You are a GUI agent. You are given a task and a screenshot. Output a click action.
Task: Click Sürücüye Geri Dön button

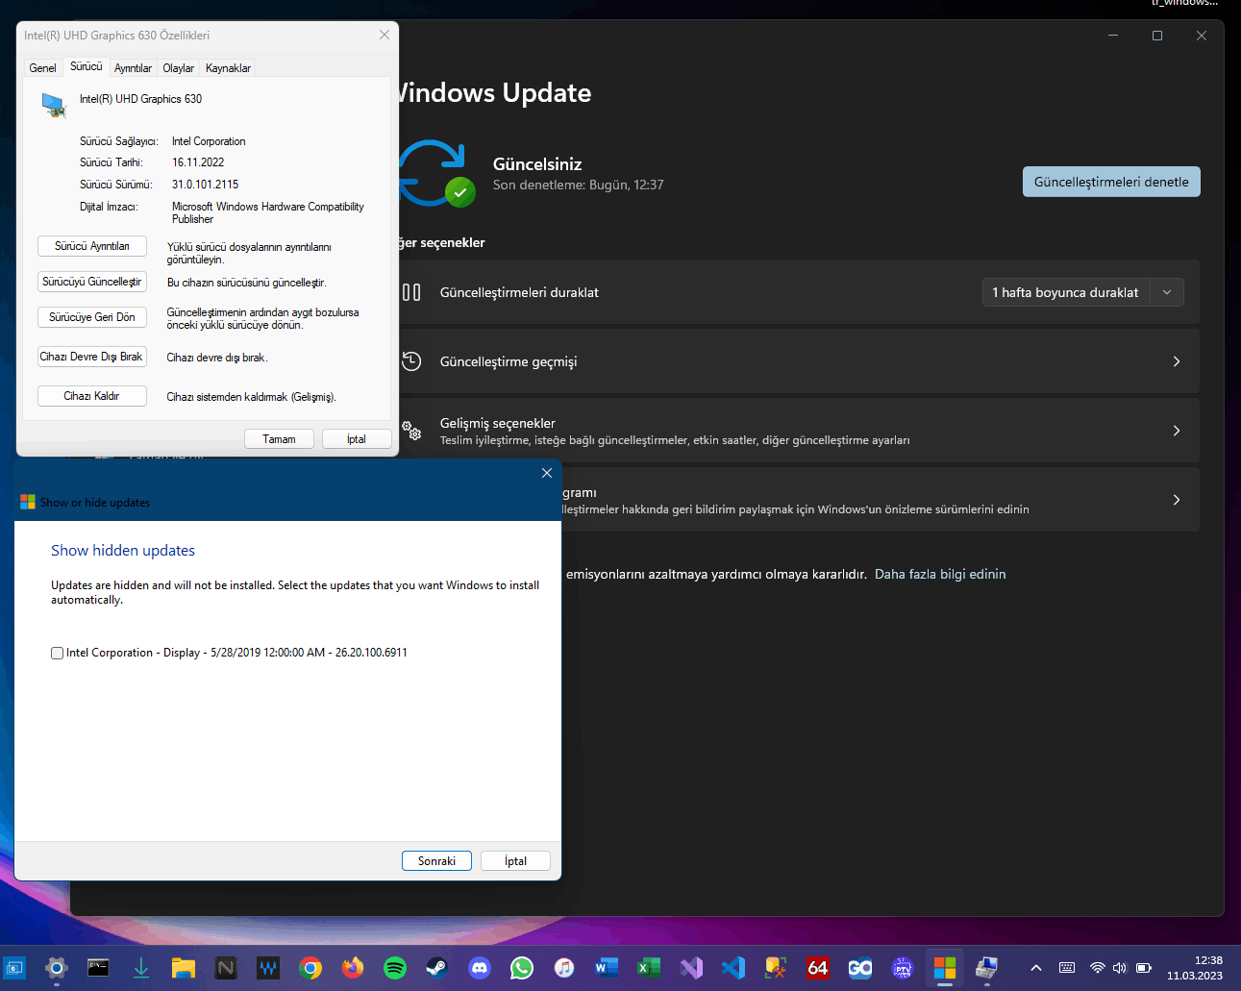pos(92,317)
